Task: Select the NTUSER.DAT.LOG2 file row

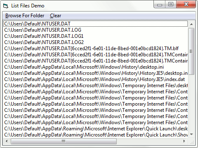Action: pos(96,42)
